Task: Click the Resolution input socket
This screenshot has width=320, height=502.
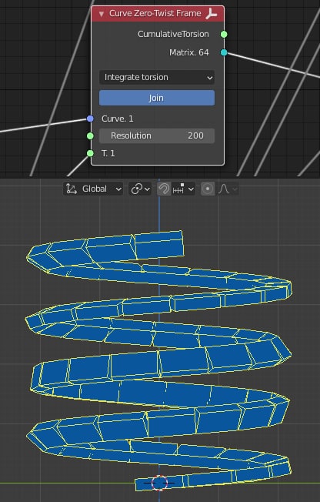Action: [90, 136]
